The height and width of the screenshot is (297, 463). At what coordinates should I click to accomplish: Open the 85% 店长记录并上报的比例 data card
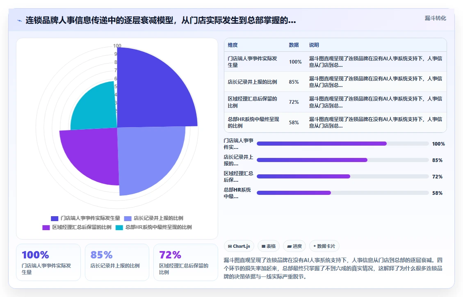pyautogui.click(x=117, y=262)
